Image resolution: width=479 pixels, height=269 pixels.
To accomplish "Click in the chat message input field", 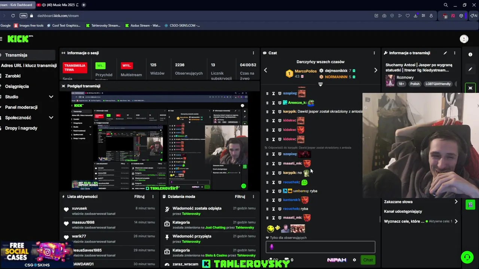I will pos(320,247).
